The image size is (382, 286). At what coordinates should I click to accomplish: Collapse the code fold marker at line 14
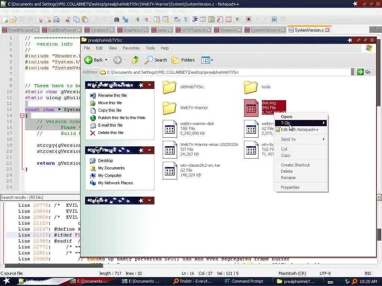click(22, 116)
